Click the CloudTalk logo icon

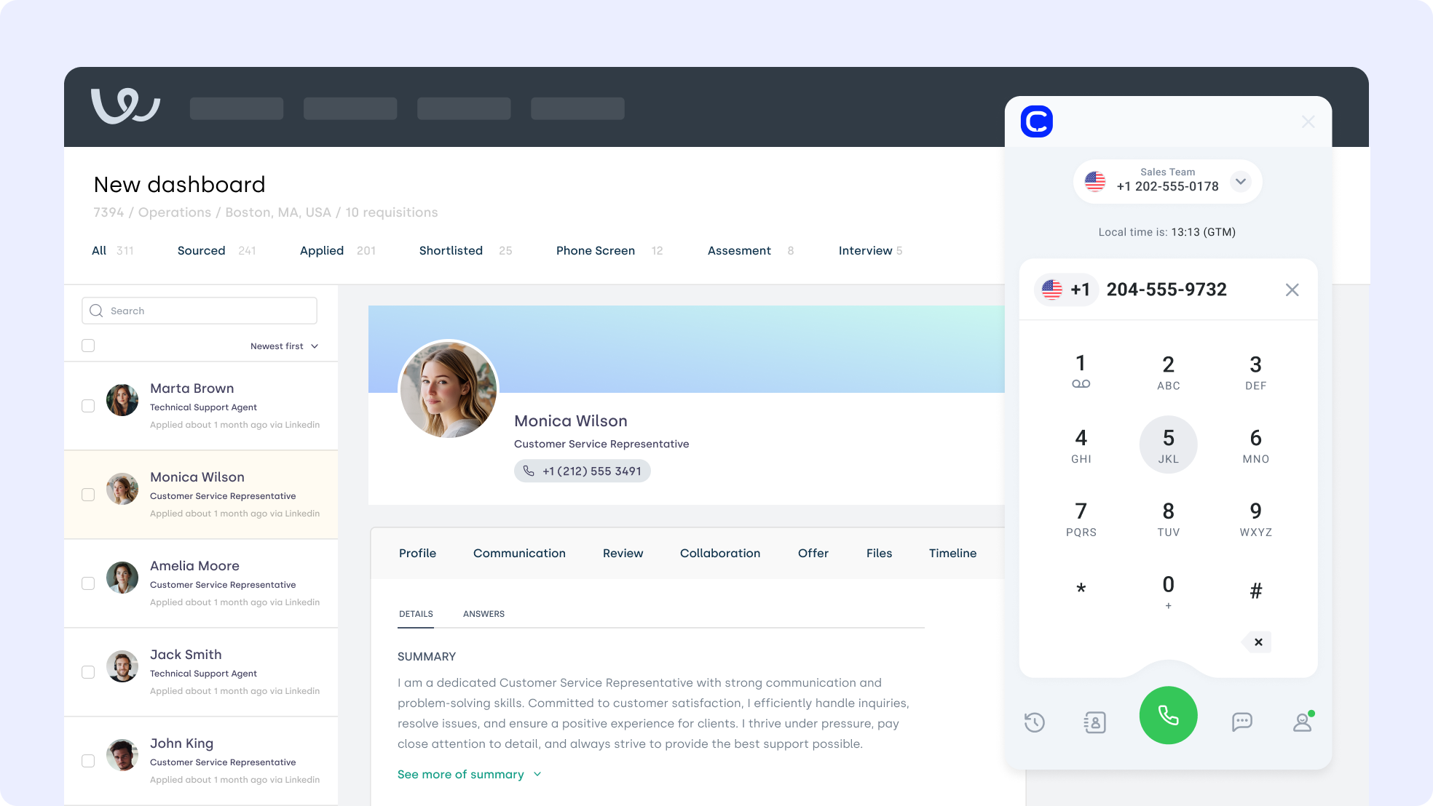click(x=1036, y=121)
